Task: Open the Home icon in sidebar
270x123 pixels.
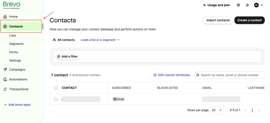Action: pyautogui.click(x=5, y=17)
